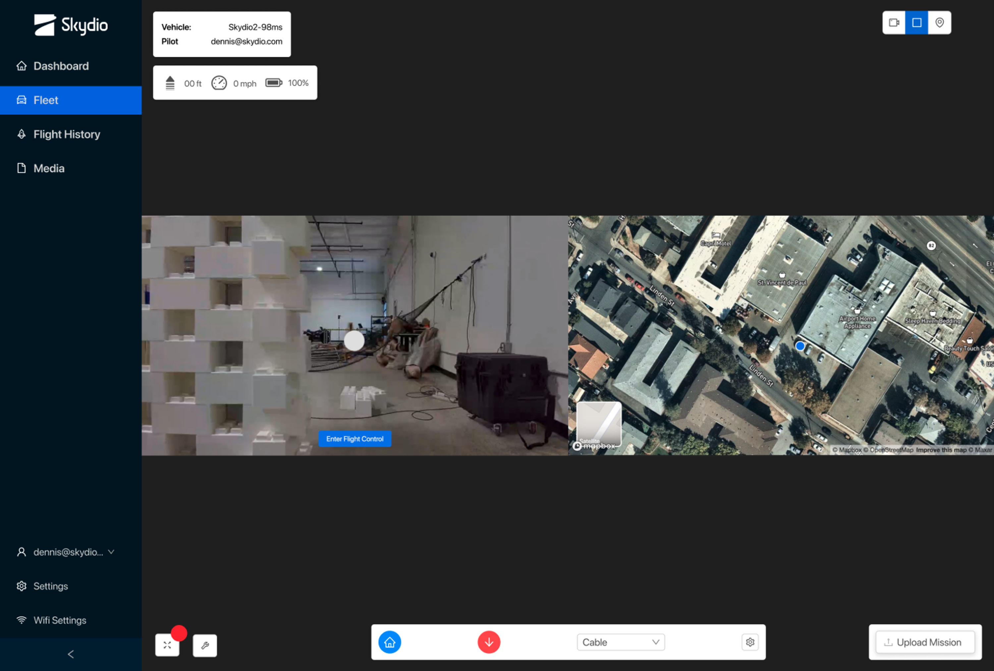Open flight settings gear beside Cable dropdown
The image size is (994, 671).
click(750, 642)
